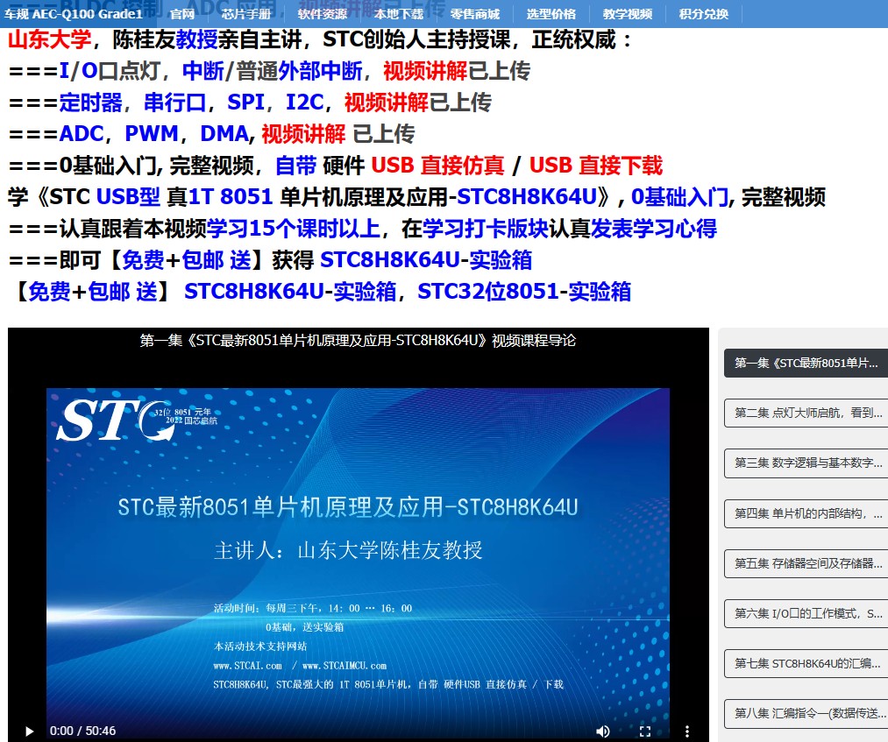Click the 发表学习心得 link
This screenshot has width=888, height=742.
tap(654, 229)
